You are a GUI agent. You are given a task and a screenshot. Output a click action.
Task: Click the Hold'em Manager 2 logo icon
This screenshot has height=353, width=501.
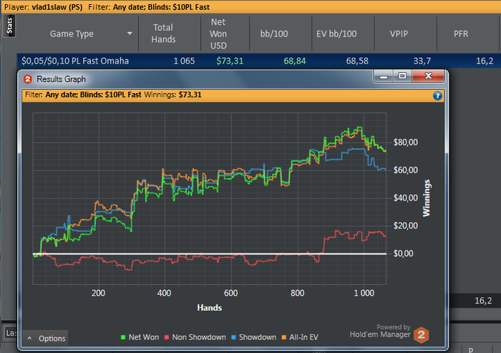[x=421, y=335]
